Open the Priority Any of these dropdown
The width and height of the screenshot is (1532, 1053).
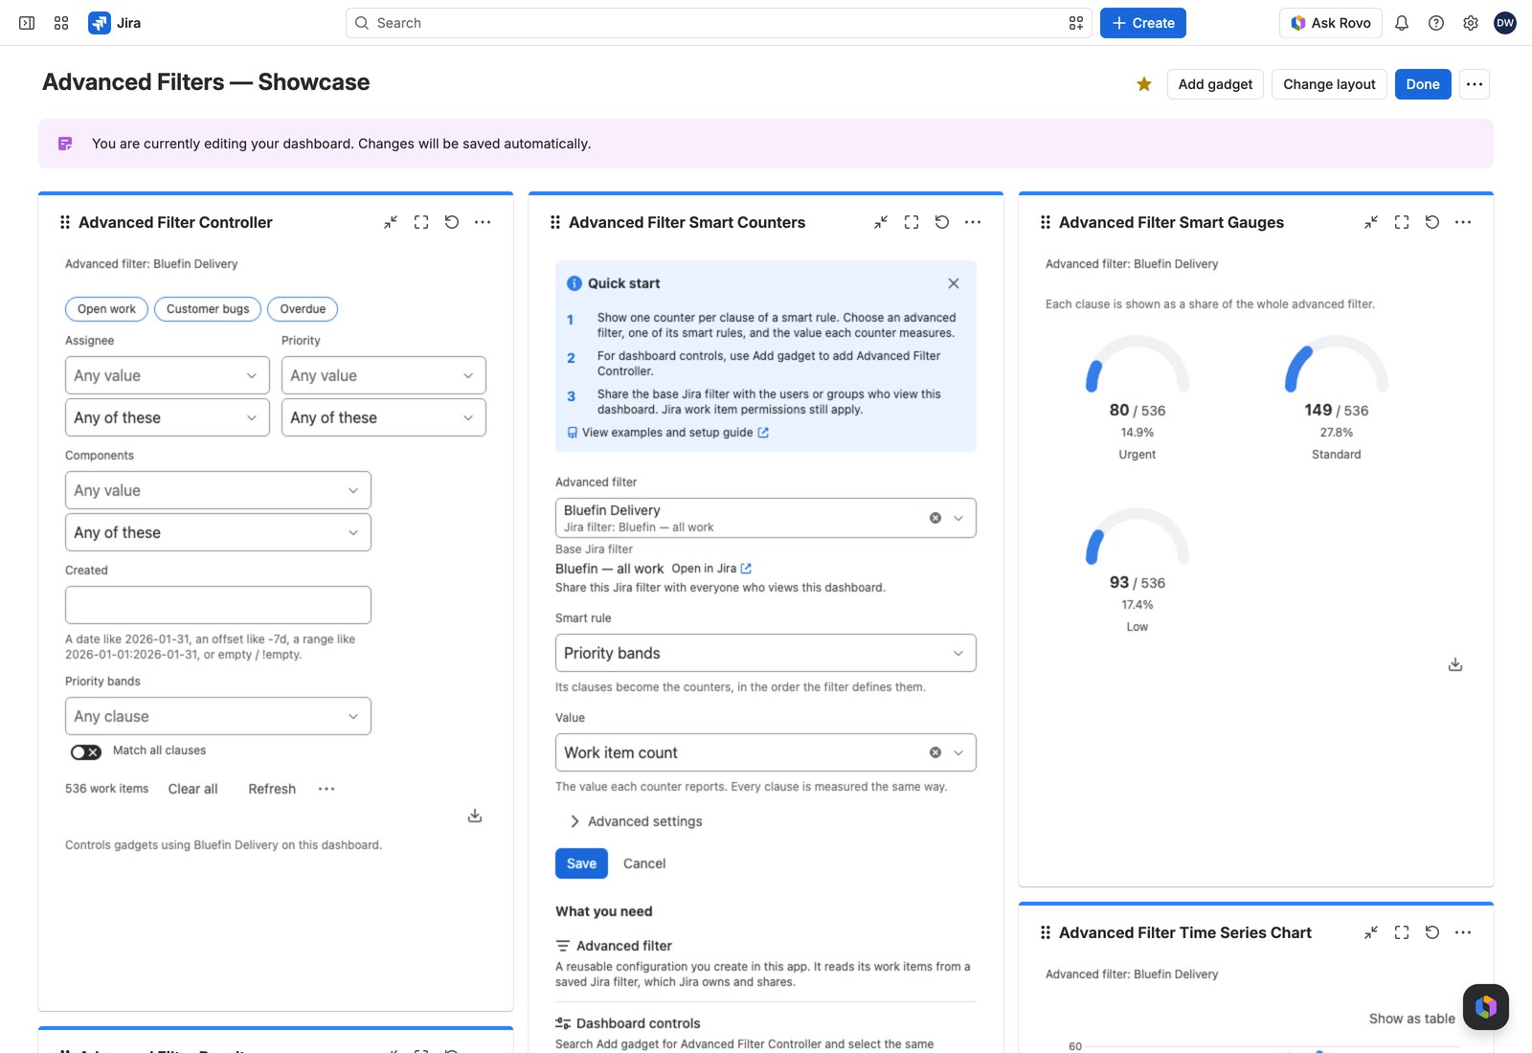click(x=384, y=417)
